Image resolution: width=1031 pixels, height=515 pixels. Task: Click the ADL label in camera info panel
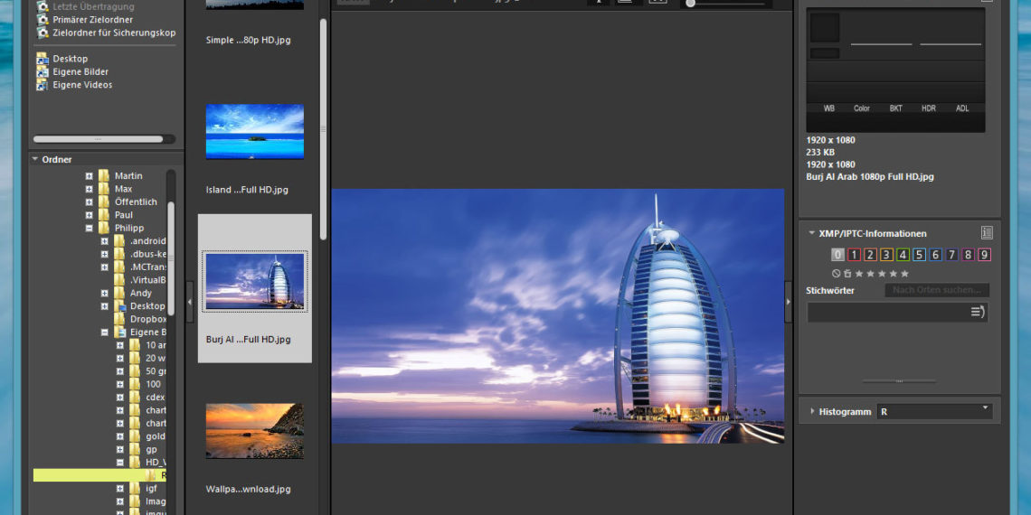(962, 108)
